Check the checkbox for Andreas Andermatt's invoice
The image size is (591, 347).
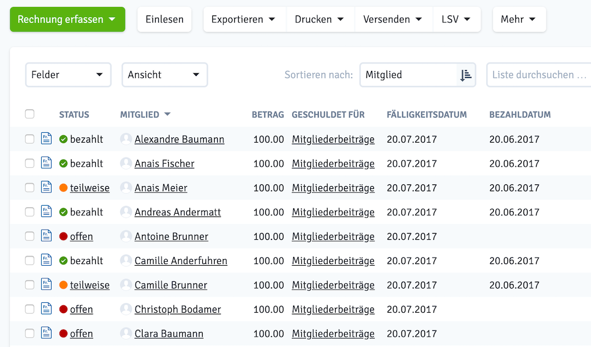point(30,212)
